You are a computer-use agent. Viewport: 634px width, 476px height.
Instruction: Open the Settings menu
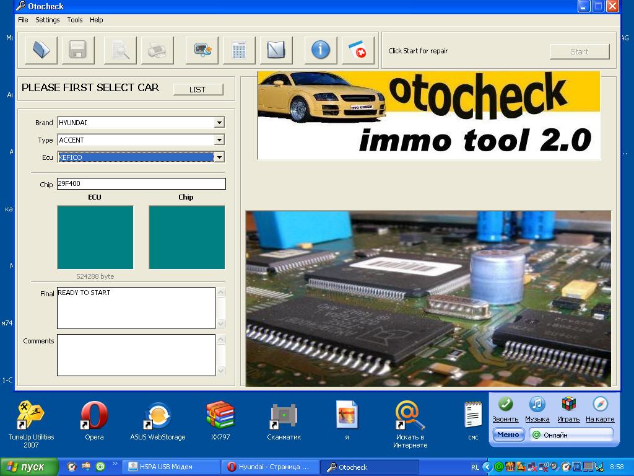(47, 20)
